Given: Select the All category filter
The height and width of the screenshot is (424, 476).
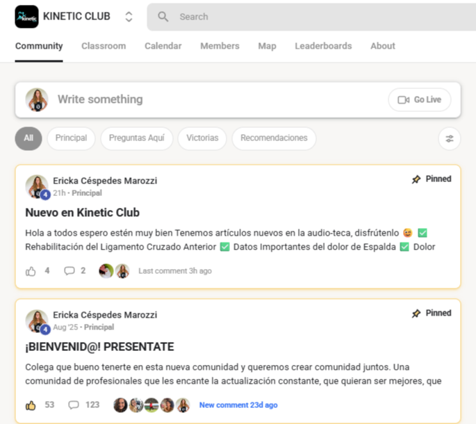Looking at the screenshot, I should click(28, 138).
